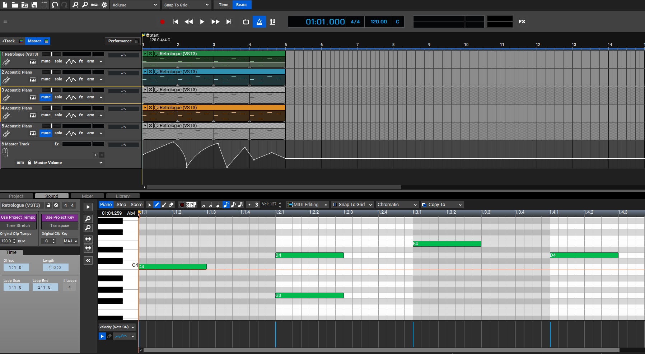Open the Project tab
645x354 pixels.
pos(16,196)
